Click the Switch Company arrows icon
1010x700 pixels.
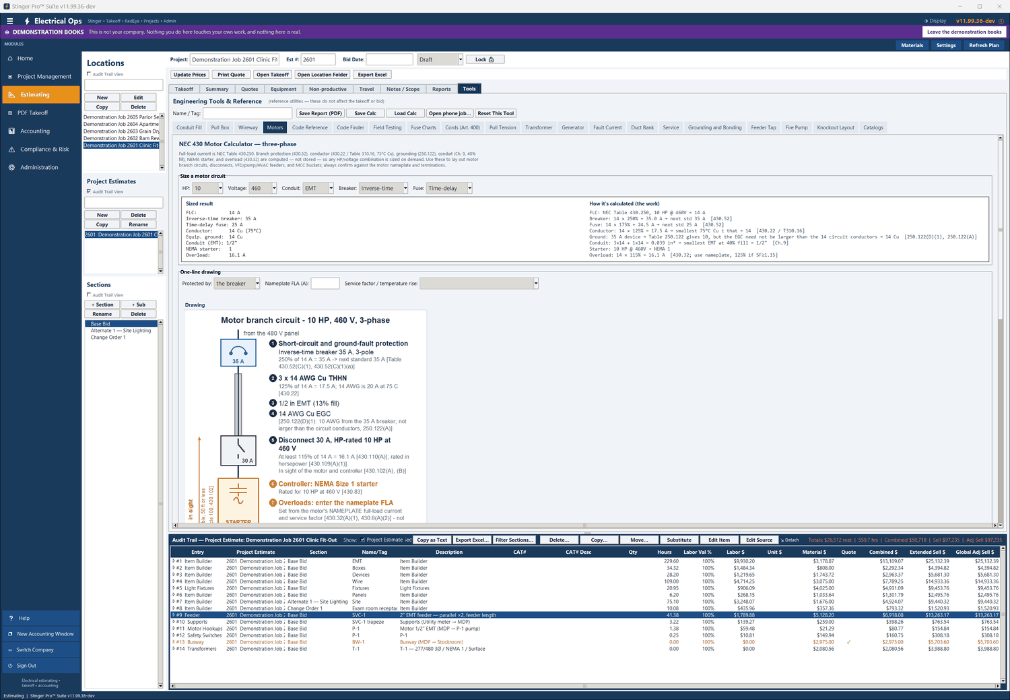(11, 650)
